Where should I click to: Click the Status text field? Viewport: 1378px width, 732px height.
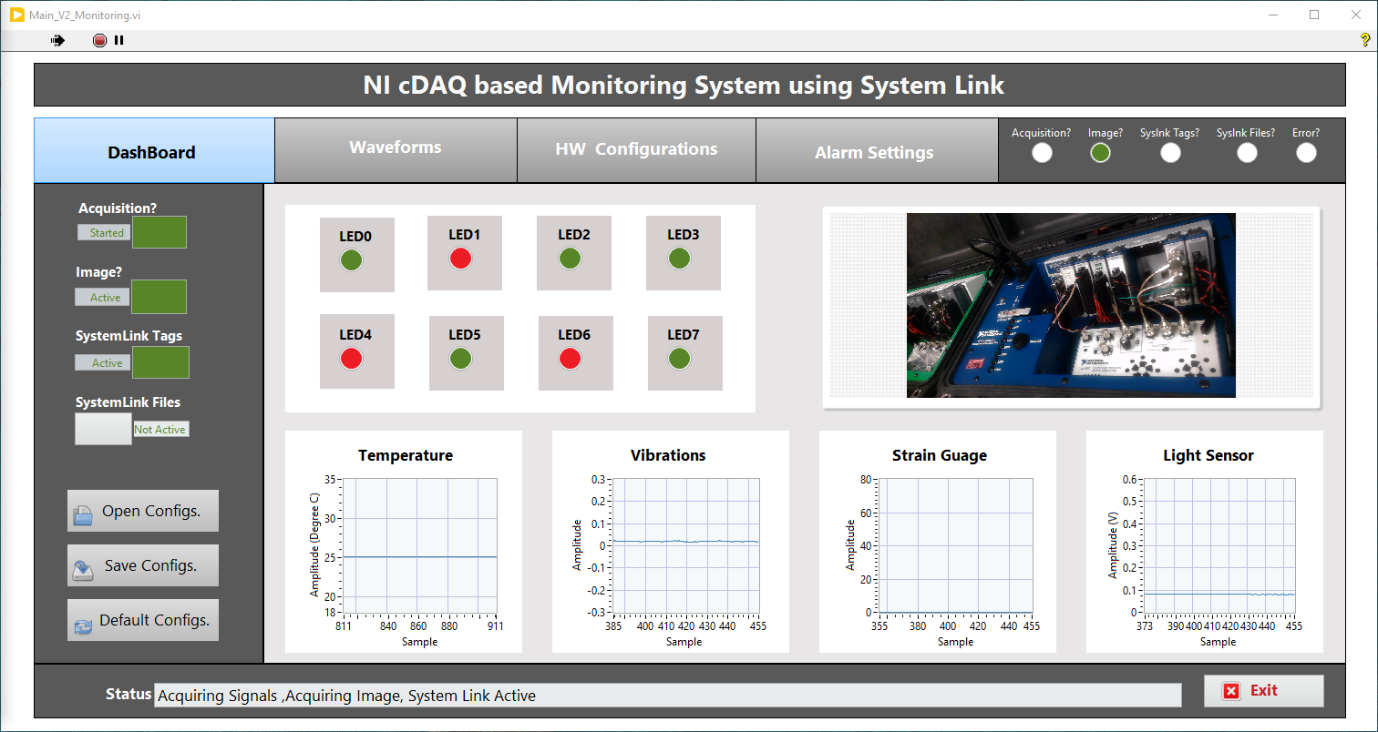point(668,696)
